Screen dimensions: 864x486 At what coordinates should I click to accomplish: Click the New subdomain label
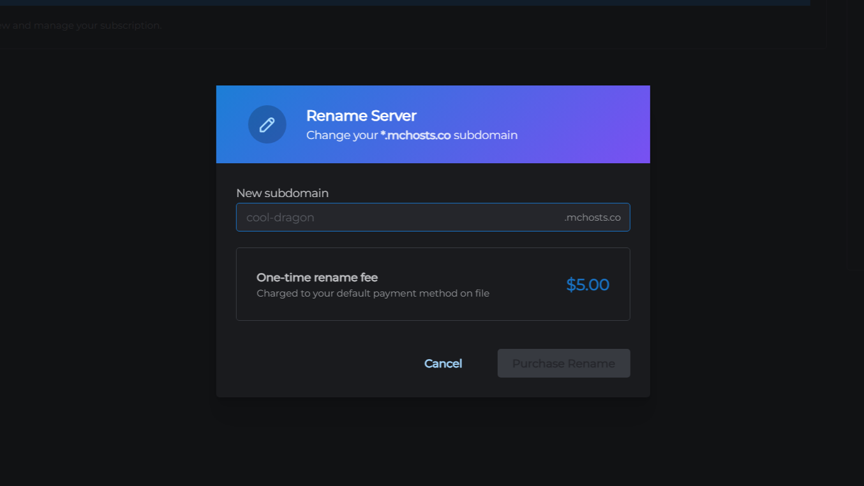[282, 193]
